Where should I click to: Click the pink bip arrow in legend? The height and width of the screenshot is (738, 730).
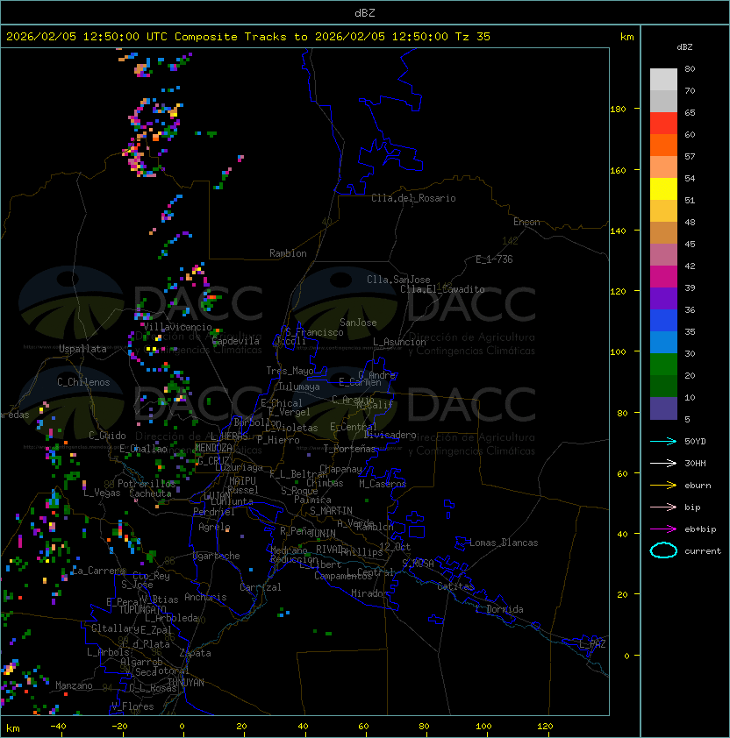(x=663, y=507)
